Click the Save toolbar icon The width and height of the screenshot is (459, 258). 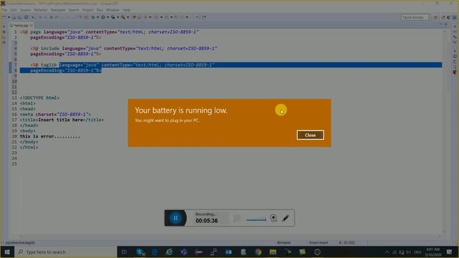coord(14,17)
